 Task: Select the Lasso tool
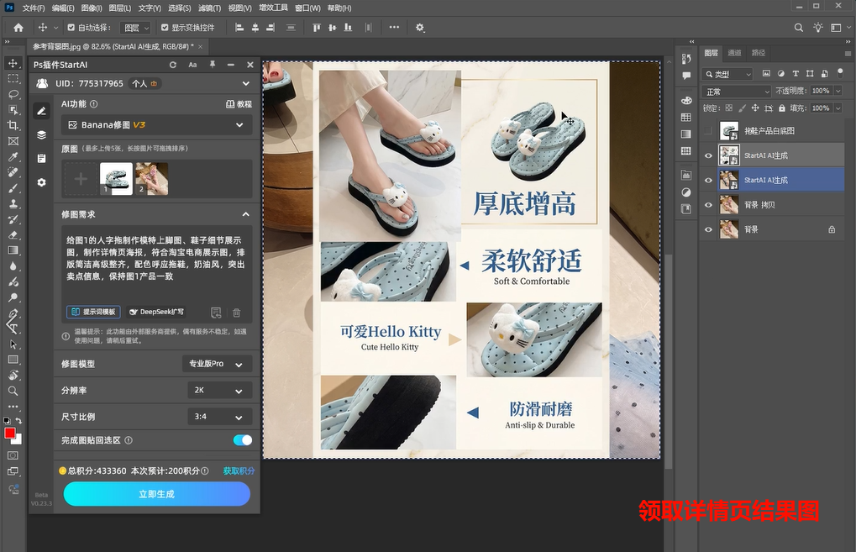[x=13, y=94]
